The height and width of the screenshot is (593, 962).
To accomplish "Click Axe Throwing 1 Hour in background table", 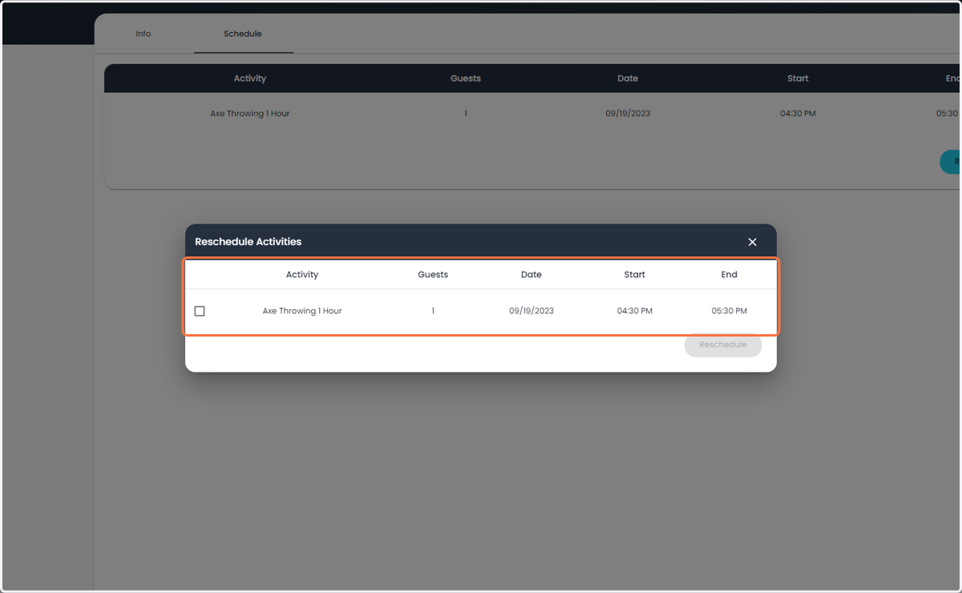I will pyautogui.click(x=250, y=114).
